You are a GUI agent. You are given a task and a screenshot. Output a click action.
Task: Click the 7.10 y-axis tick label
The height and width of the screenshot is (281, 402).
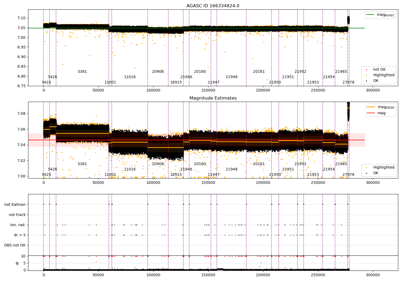21,18
